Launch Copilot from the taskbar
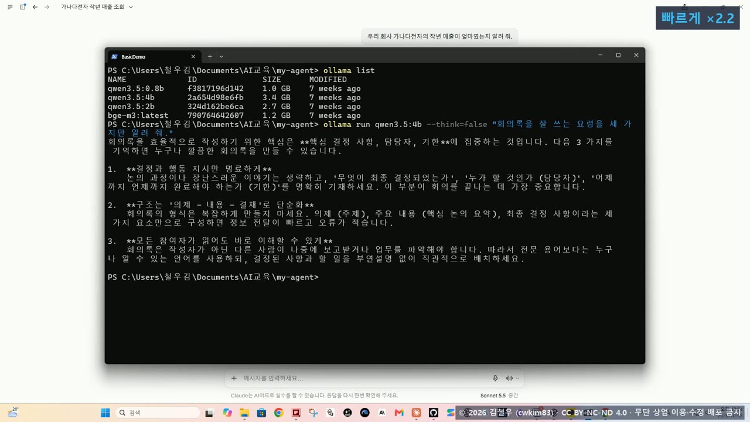This screenshot has height=422, width=750. [227, 413]
